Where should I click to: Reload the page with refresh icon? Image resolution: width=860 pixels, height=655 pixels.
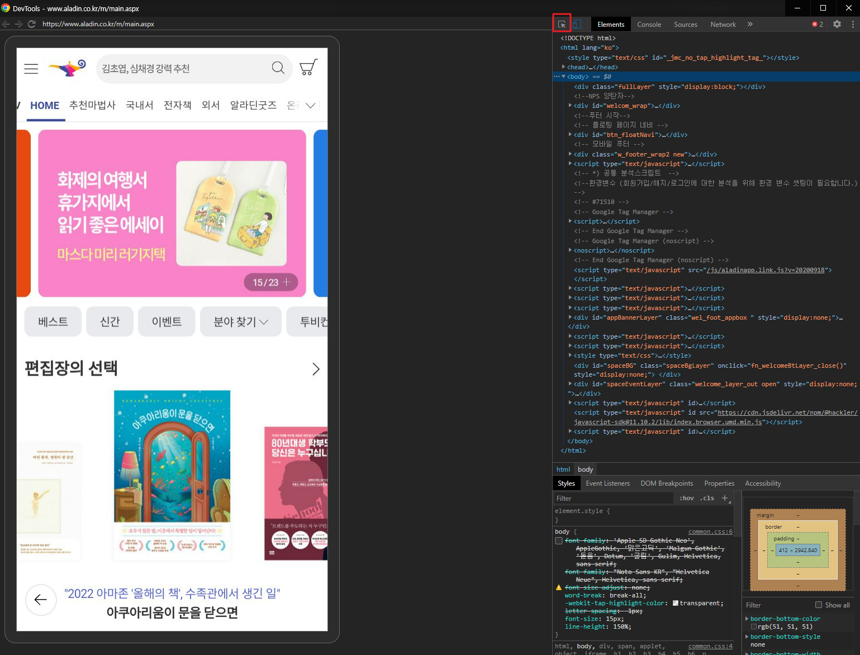(x=32, y=24)
